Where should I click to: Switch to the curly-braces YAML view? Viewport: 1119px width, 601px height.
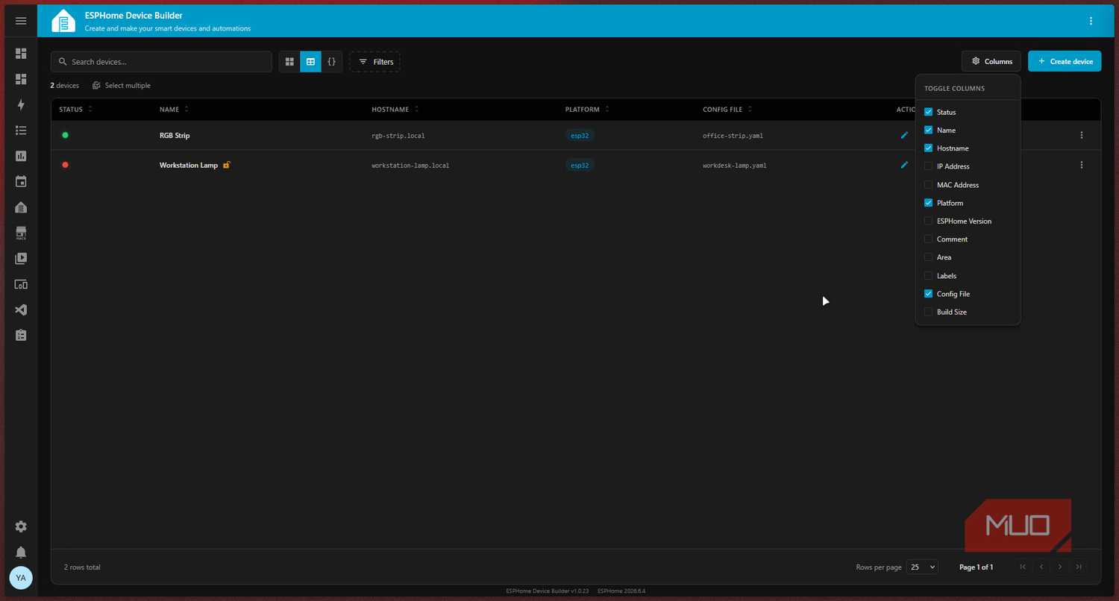pyautogui.click(x=332, y=62)
